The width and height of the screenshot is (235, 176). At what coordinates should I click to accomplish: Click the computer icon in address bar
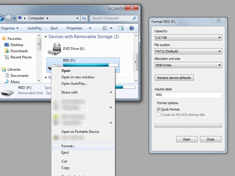coord(20,18)
